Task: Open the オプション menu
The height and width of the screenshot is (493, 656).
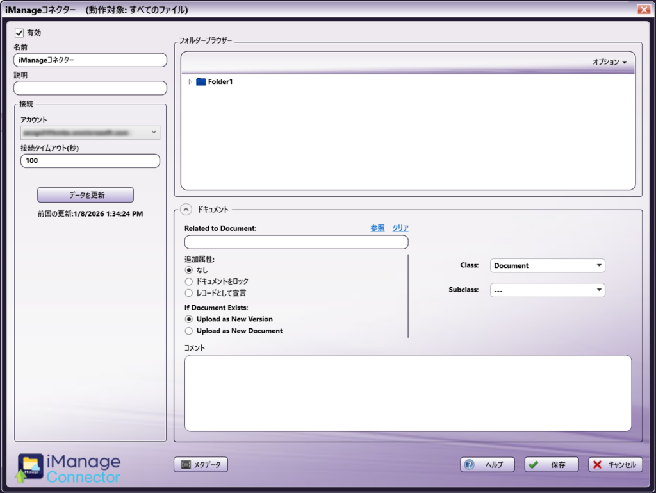Action: coord(609,62)
